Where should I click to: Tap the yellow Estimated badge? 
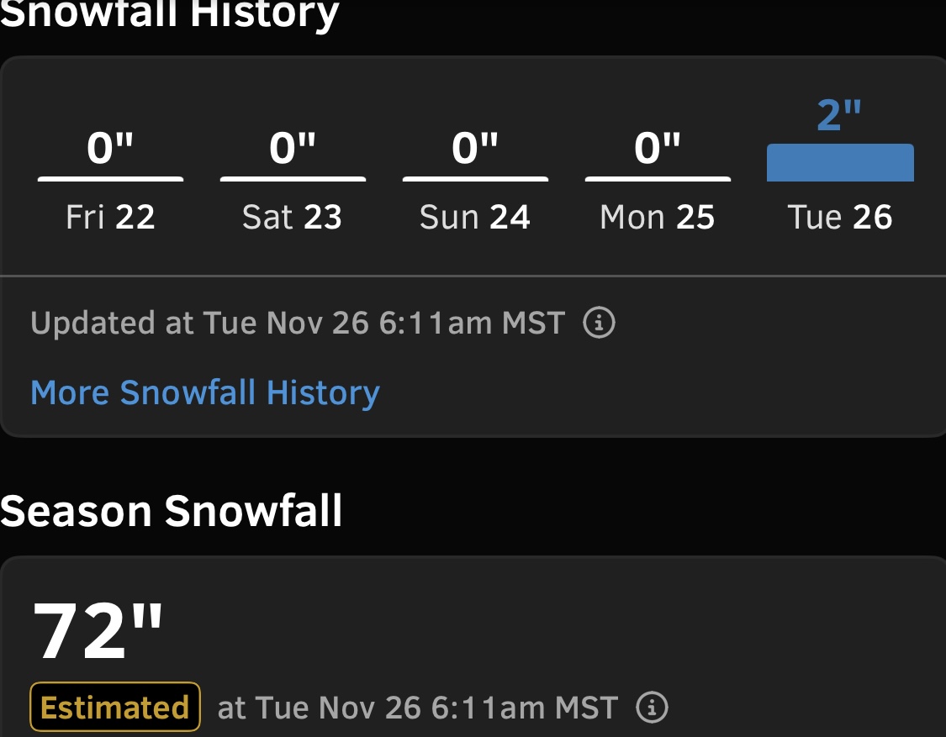pyautogui.click(x=114, y=707)
